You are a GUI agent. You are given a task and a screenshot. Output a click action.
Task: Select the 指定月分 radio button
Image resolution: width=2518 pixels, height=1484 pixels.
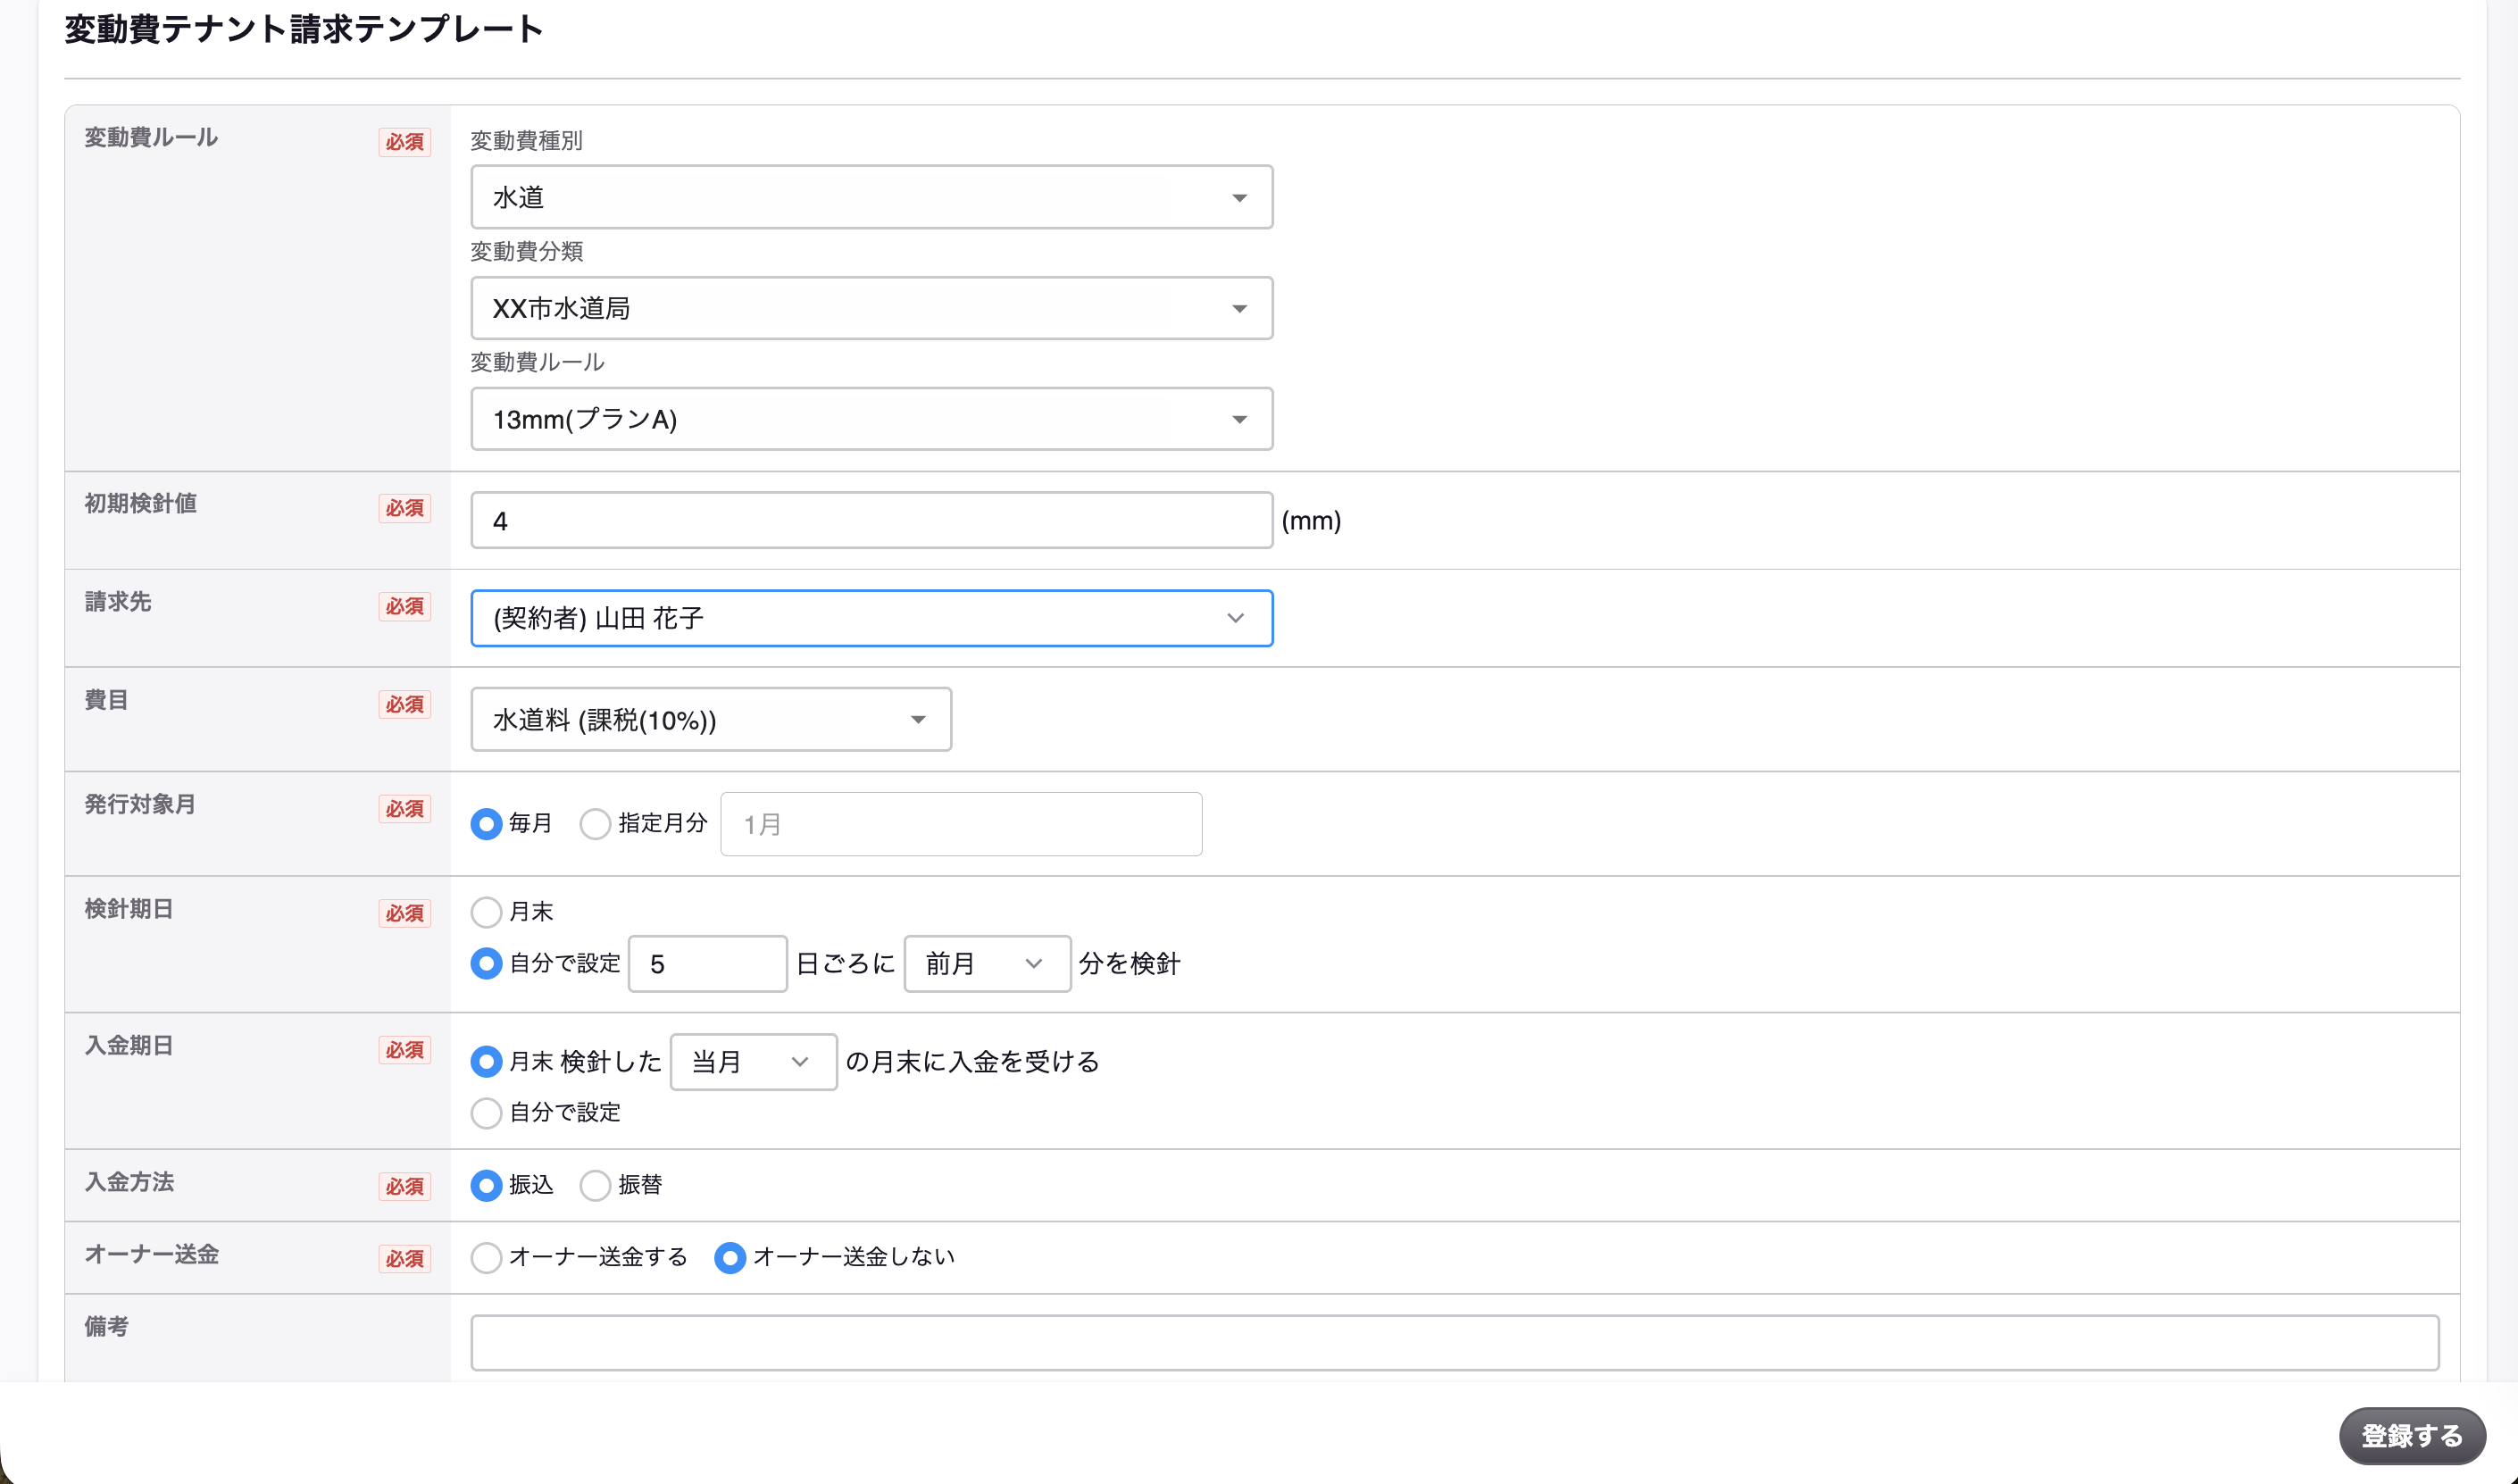pyautogui.click(x=595, y=824)
